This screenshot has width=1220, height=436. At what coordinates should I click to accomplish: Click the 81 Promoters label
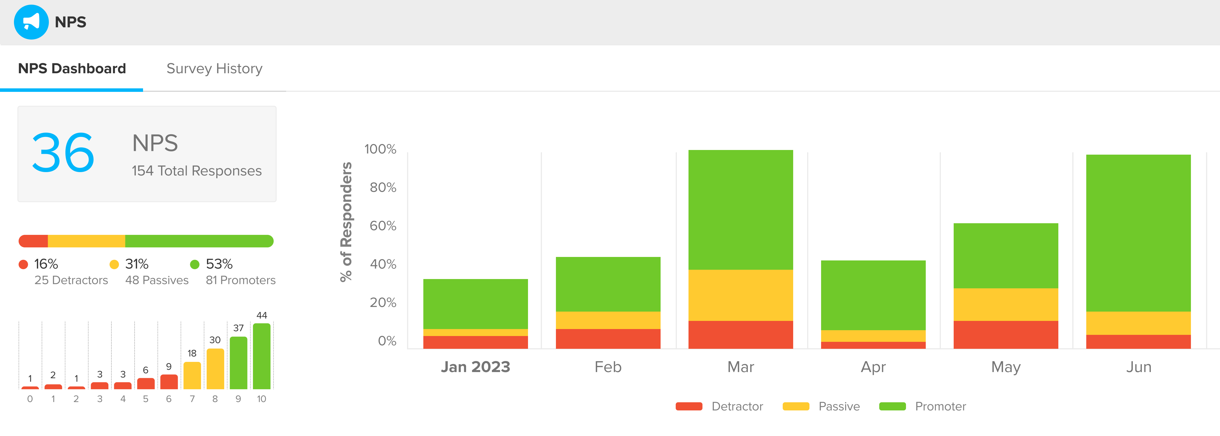point(240,280)
